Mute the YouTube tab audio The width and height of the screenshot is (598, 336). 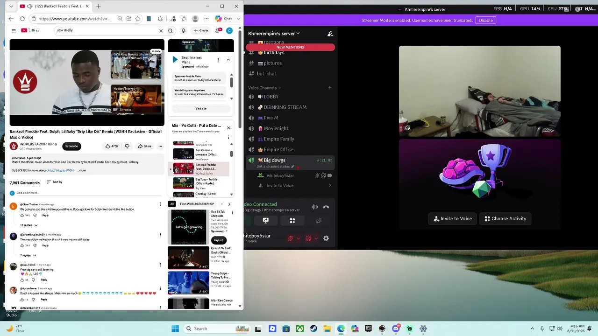pos(30,6)
